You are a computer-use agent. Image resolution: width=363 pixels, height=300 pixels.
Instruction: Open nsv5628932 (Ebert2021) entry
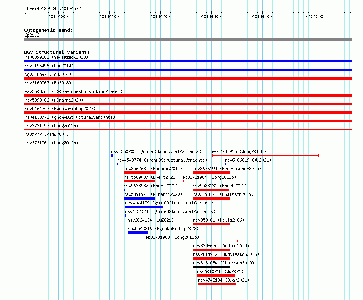click(151, 186)
